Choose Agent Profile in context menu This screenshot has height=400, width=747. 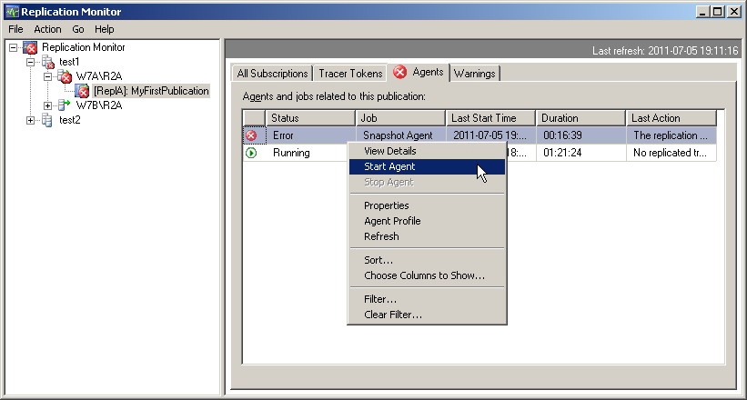tap(427, 221)
